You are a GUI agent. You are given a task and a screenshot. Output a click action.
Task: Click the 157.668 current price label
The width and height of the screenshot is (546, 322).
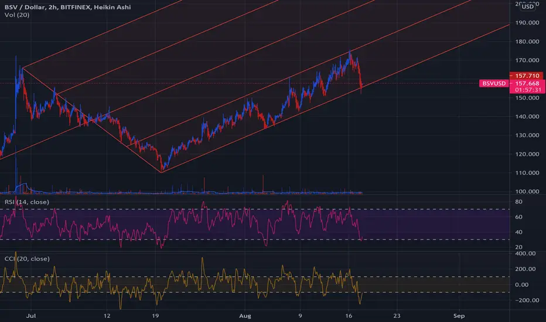pos(527,84)
